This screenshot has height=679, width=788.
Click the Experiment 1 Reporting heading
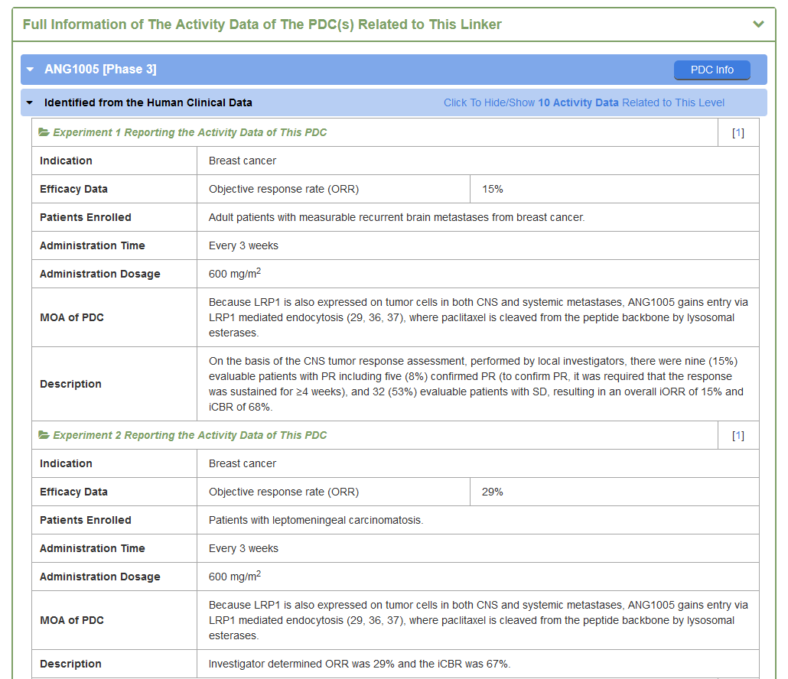tap(190, 132)
